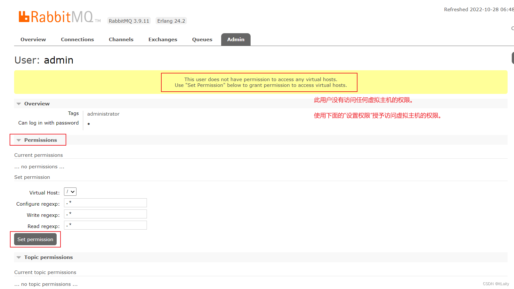Click the Set permission button

click(35, 239)
